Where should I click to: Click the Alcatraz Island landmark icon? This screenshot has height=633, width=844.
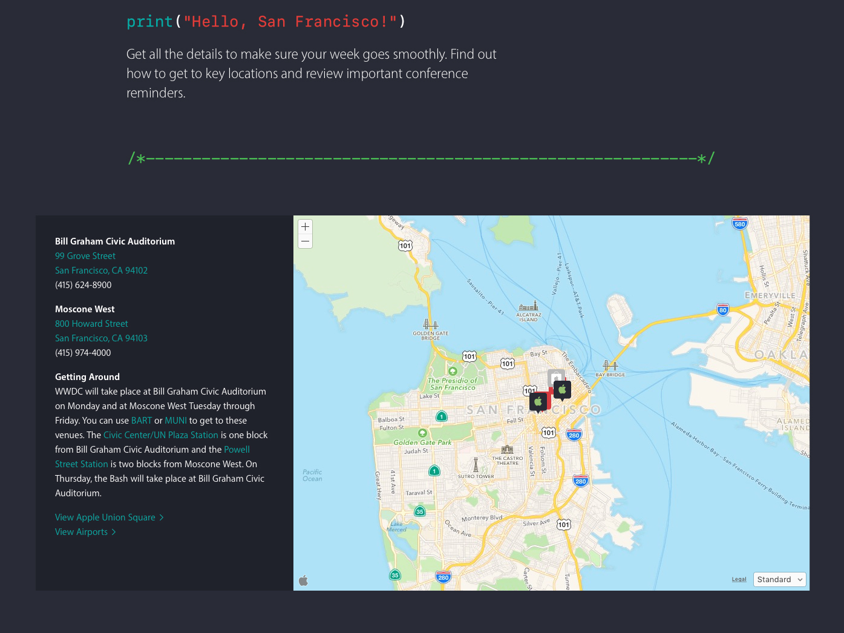coord(528,306)
